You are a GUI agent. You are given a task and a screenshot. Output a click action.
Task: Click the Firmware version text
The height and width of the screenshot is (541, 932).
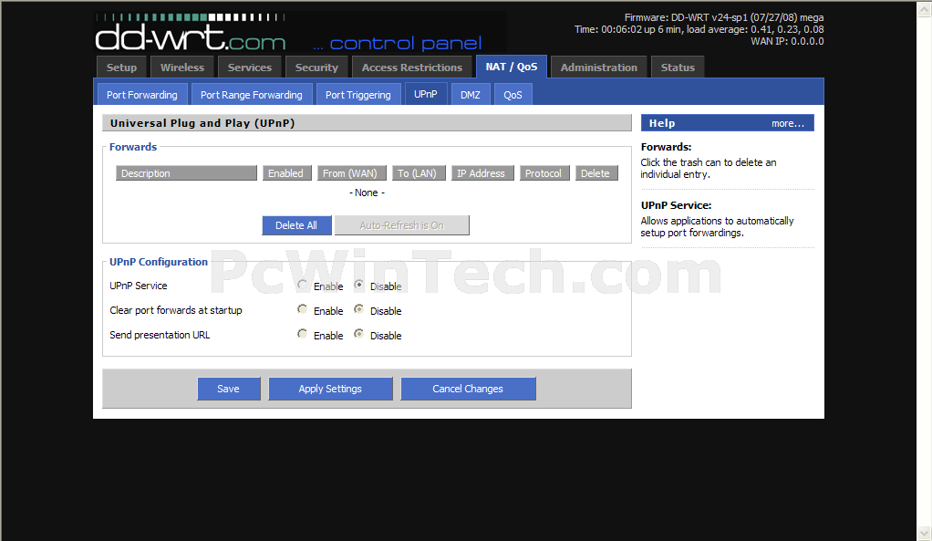724,18
